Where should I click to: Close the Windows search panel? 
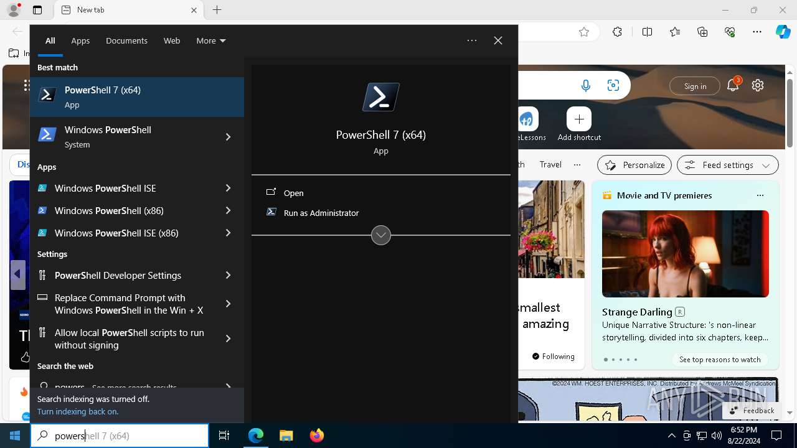coord(498,40)
